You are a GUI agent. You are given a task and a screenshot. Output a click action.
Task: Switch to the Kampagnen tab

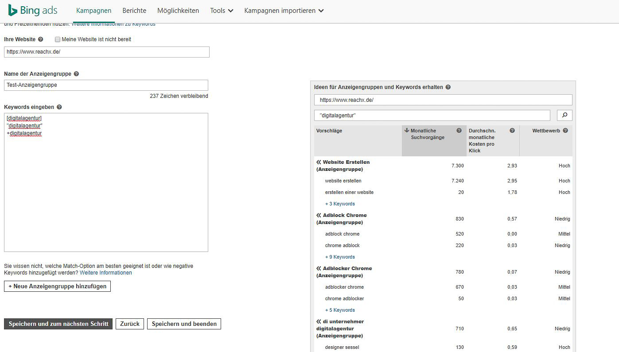[x=93, y=11]
